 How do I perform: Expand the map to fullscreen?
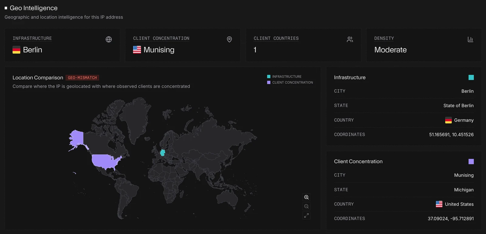coord(306,215)
